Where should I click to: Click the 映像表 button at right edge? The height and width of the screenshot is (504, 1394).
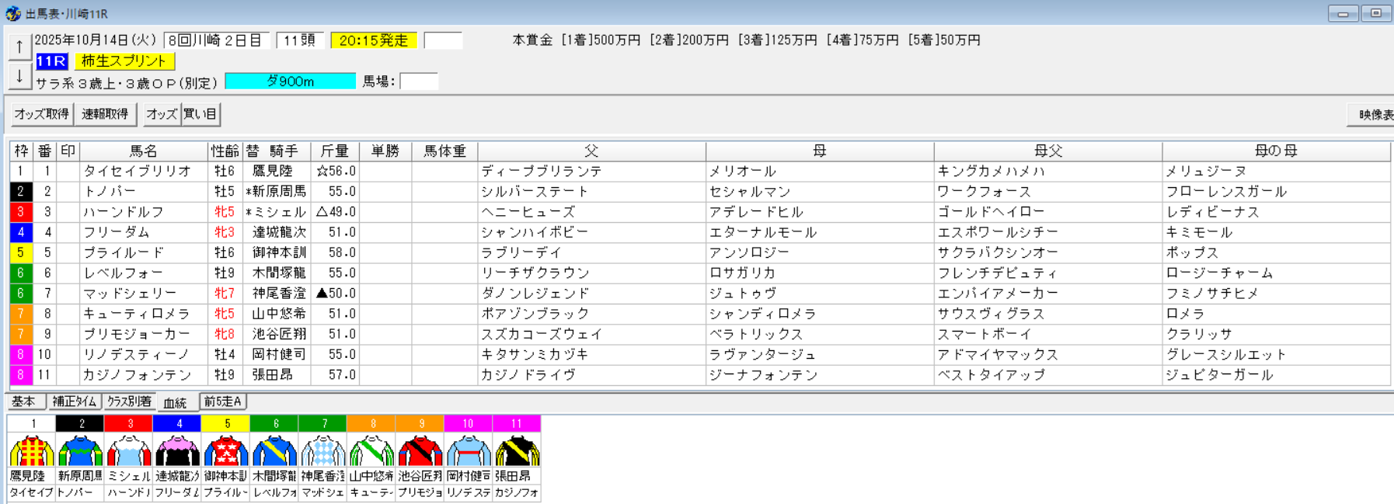coord(1372,114)
